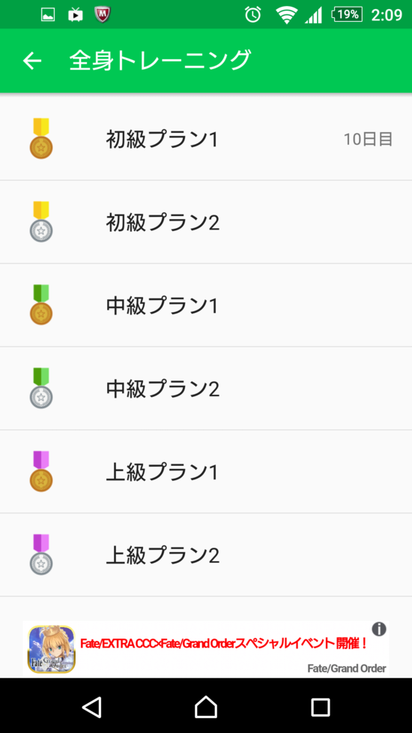Tap the Fate/Grand Order ad thumbnail
The height and width of the screenshot is (733, 412).
tap(52, 649)
